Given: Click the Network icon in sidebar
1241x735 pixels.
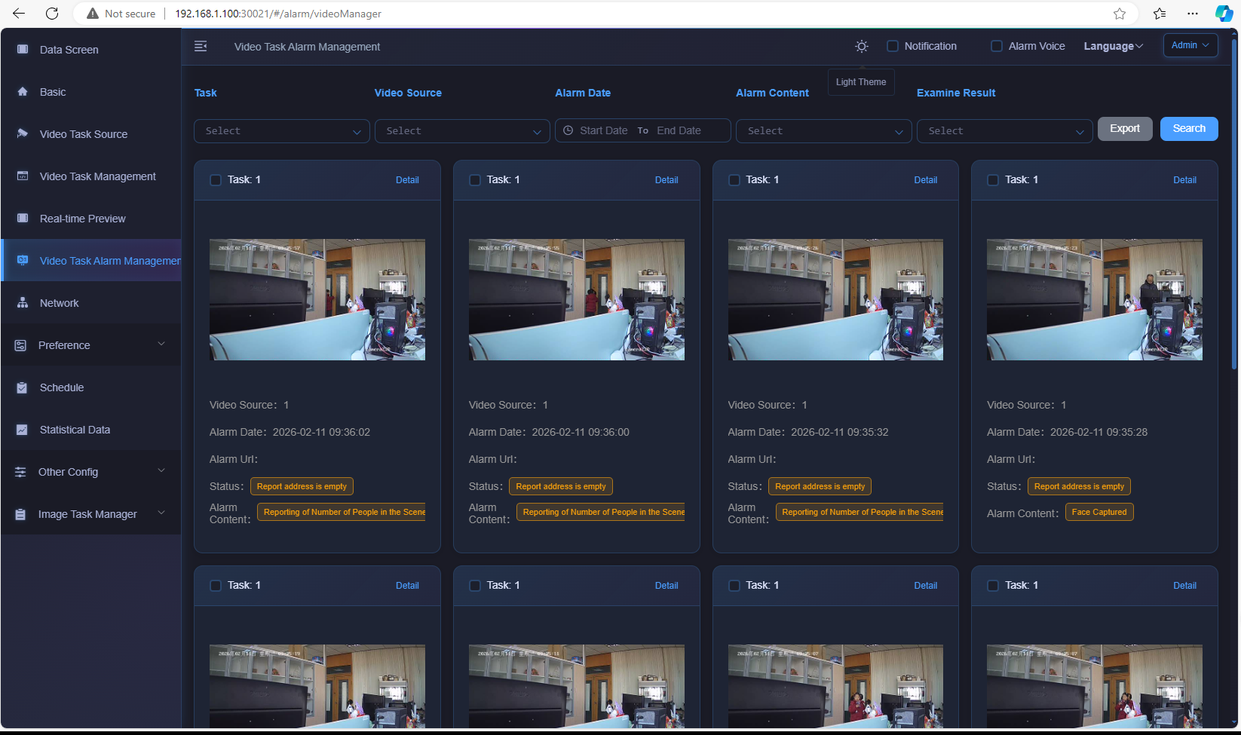Looking at the screenshot, I should (23, 303).
